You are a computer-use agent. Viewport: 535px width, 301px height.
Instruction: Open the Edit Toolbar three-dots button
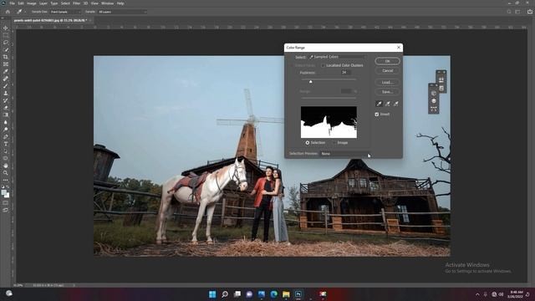[x=6, y=180]
